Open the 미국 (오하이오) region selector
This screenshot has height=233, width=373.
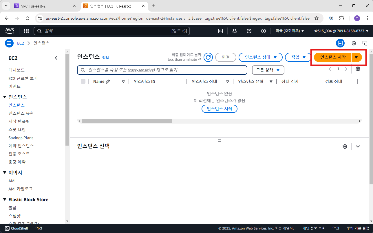(290, 31)
